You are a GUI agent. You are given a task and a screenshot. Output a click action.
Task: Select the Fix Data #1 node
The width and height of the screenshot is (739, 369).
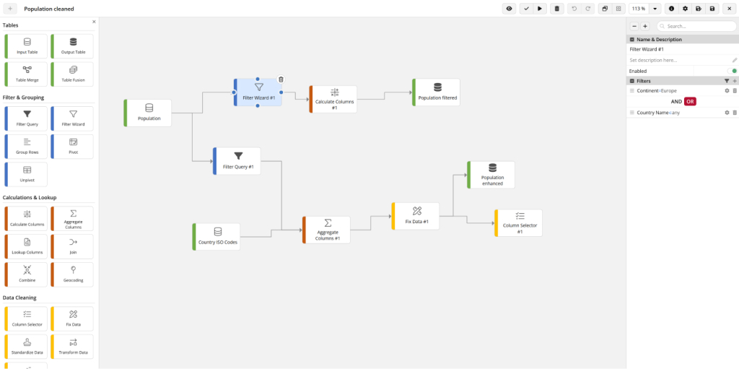pos(415,216)
